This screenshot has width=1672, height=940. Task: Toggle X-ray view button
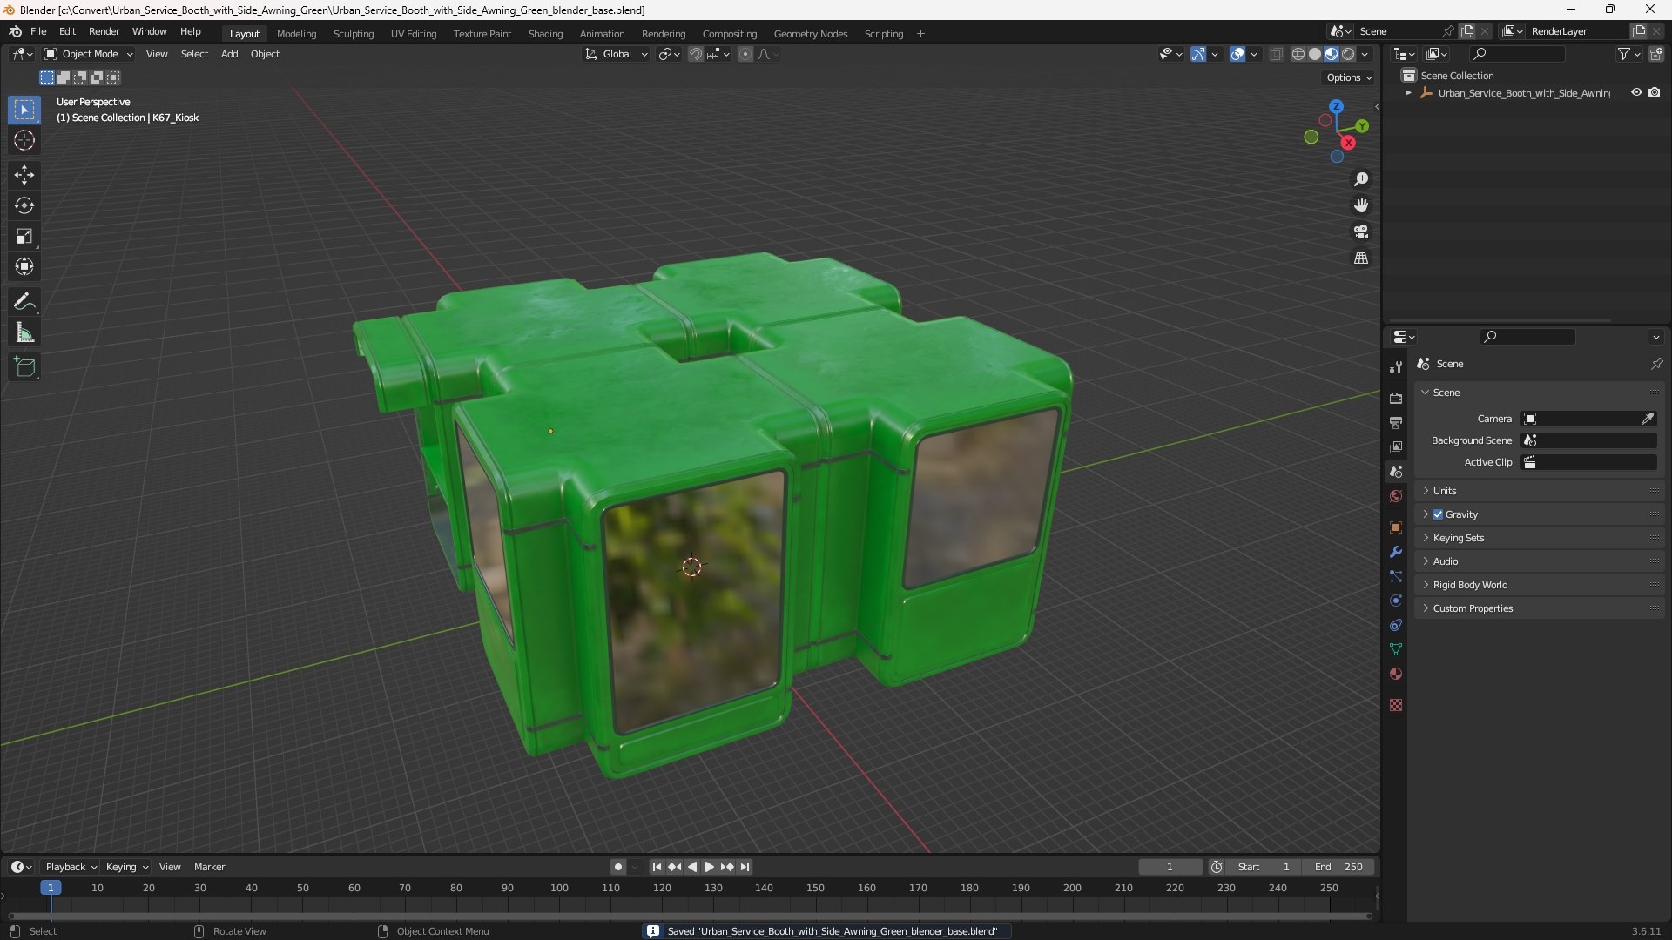pos(1277,54)
